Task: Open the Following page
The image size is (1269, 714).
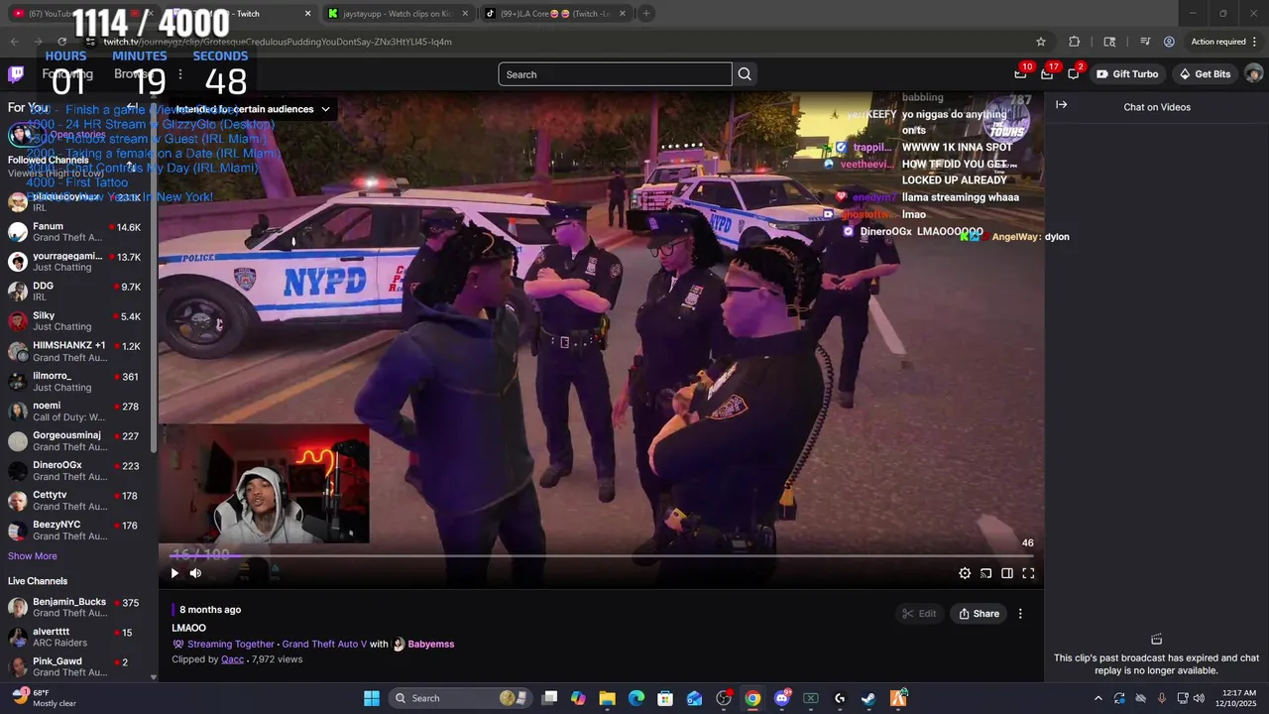Action: (67, 74)
